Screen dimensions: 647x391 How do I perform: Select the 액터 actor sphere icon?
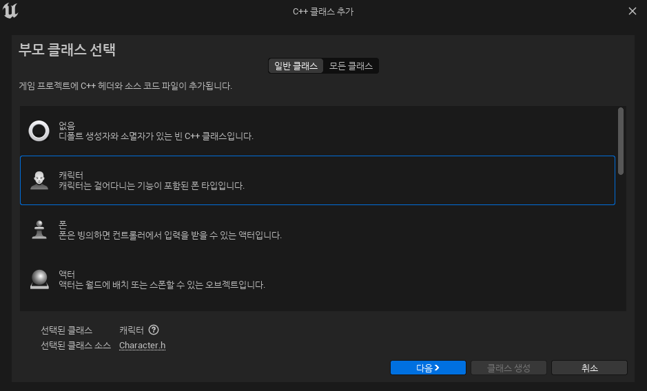[x=39, y=279]
